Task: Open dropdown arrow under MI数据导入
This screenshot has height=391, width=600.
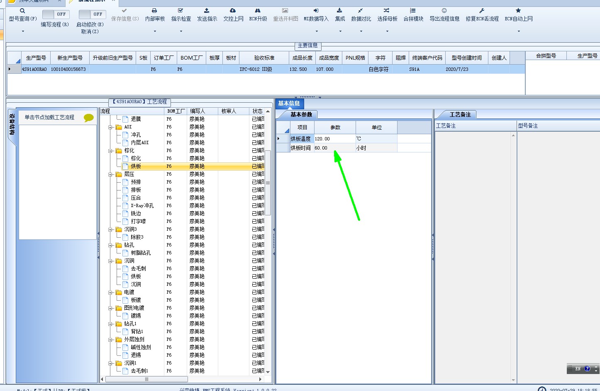Action: tap(317, 31)
